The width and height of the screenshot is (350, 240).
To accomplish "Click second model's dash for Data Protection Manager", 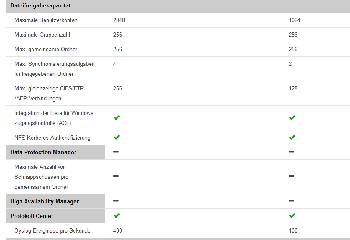I will pyautogui.click(x=291, y=152).
